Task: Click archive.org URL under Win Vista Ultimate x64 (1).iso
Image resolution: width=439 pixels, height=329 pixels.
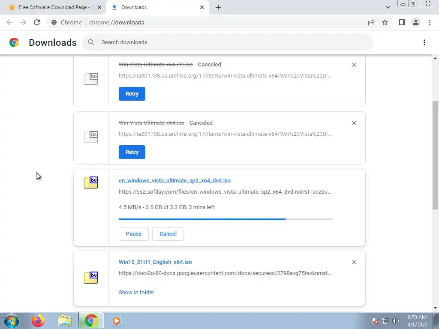Action: point(225,75)
